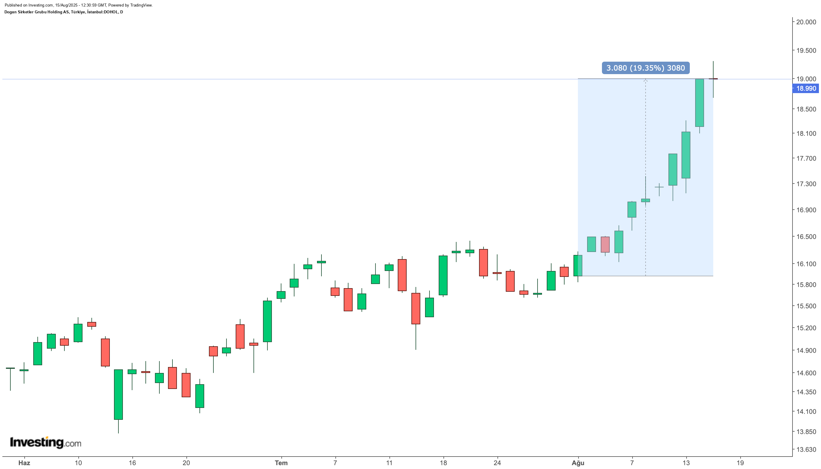Click the 13.630 price axis label

tap(806, 449)
